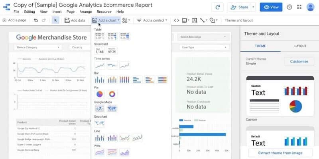This screenshot has width=319, height=159.
Task: Choose the compact scorecard showing 69.3K
Action: [x=112, y=51]
